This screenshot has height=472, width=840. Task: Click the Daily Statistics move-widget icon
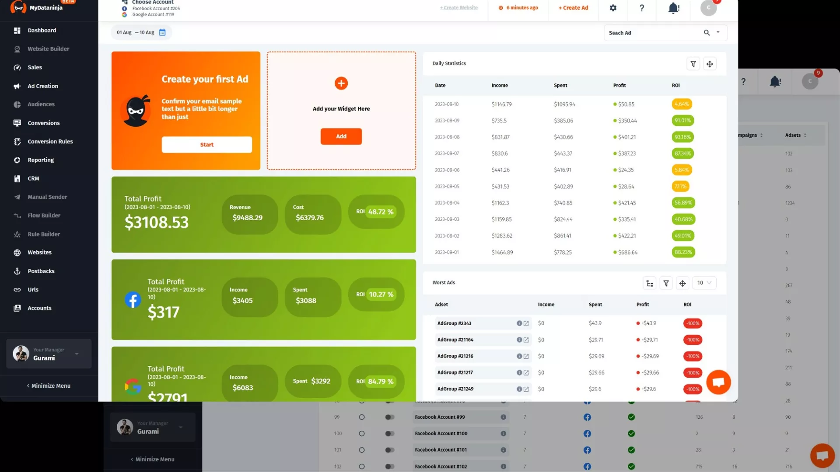(710, 64)
